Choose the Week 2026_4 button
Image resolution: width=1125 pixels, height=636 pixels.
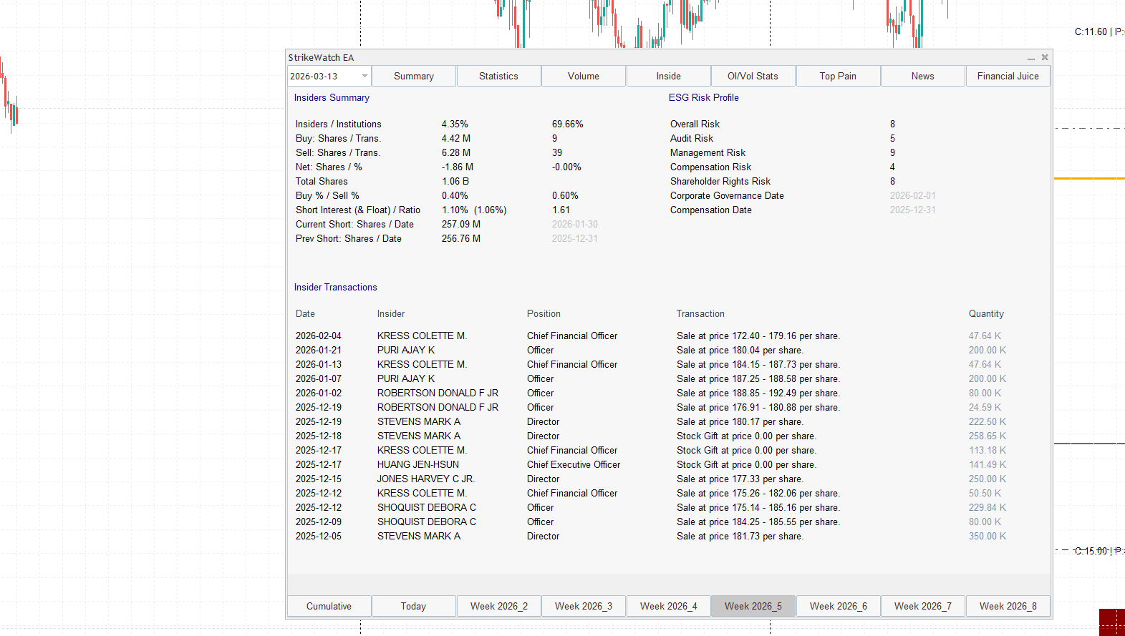coord(668,606)
